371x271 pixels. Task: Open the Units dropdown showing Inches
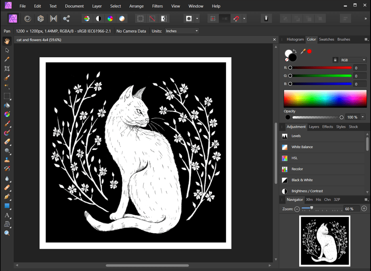pyautogui.click(x=182, y=31)
